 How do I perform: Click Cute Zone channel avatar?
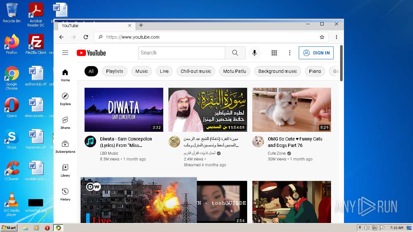pyautogui.click(x=258, y=141)
